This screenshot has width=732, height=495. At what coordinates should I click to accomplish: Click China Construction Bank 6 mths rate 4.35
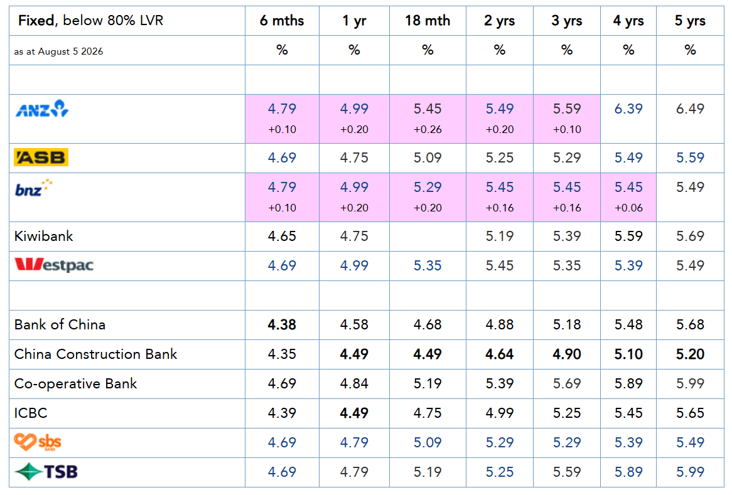tap(282, 354)
